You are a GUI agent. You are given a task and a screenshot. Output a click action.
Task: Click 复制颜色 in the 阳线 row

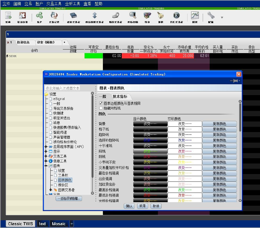(219, 151)
